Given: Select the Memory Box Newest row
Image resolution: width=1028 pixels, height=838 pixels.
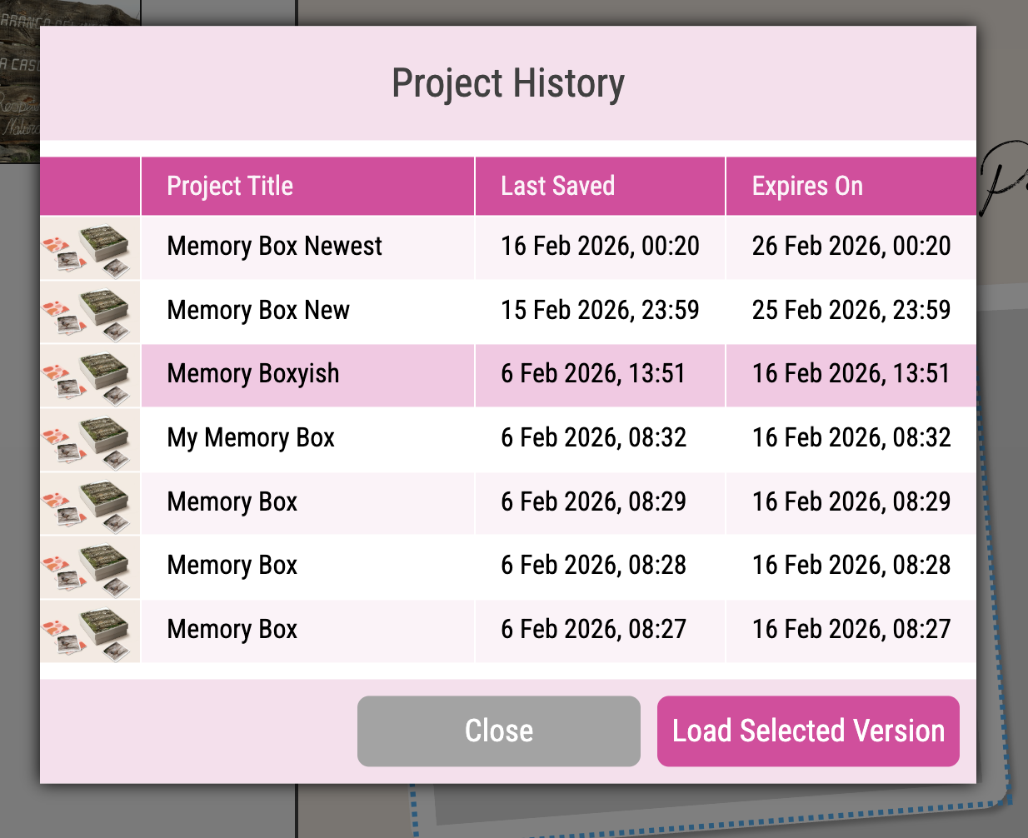Looking at the screenshot, I should point(308,246).
